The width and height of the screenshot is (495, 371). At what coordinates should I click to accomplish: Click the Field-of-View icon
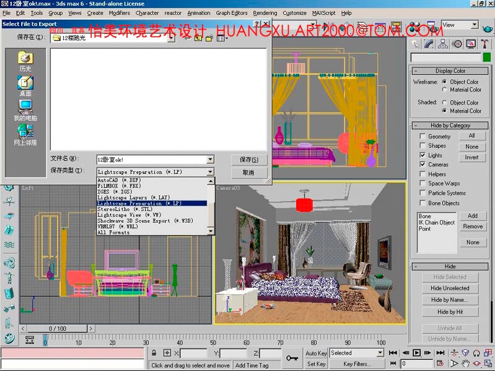coord(454,364)
